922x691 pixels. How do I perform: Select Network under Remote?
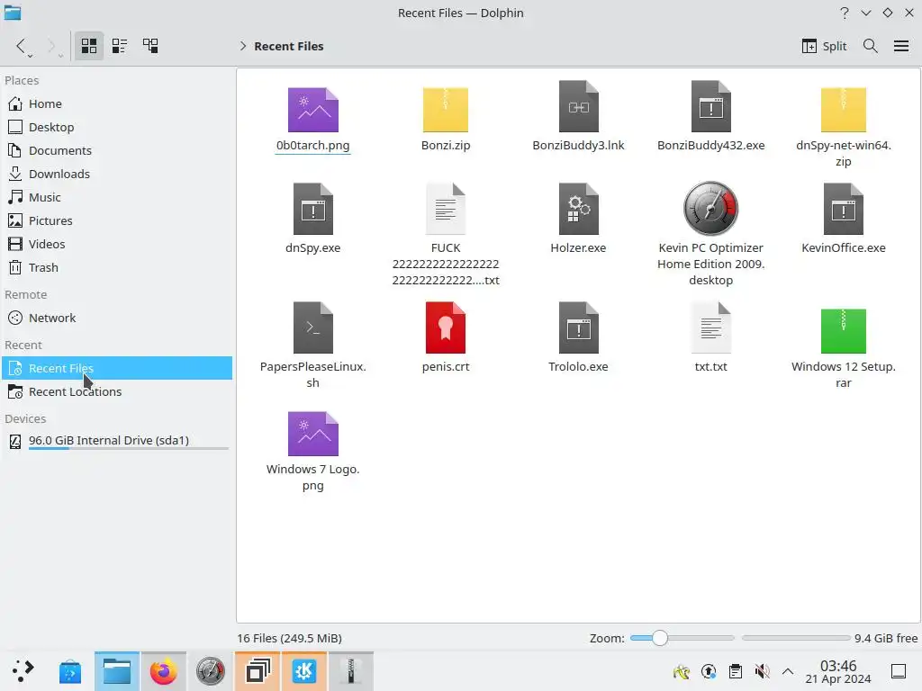[x=117, y=318]
